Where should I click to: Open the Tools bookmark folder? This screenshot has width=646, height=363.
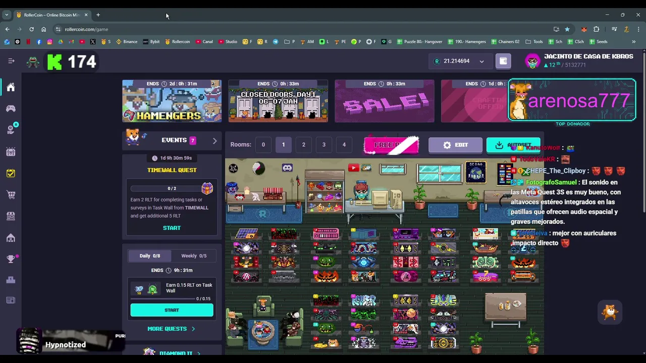coord(534,41)
